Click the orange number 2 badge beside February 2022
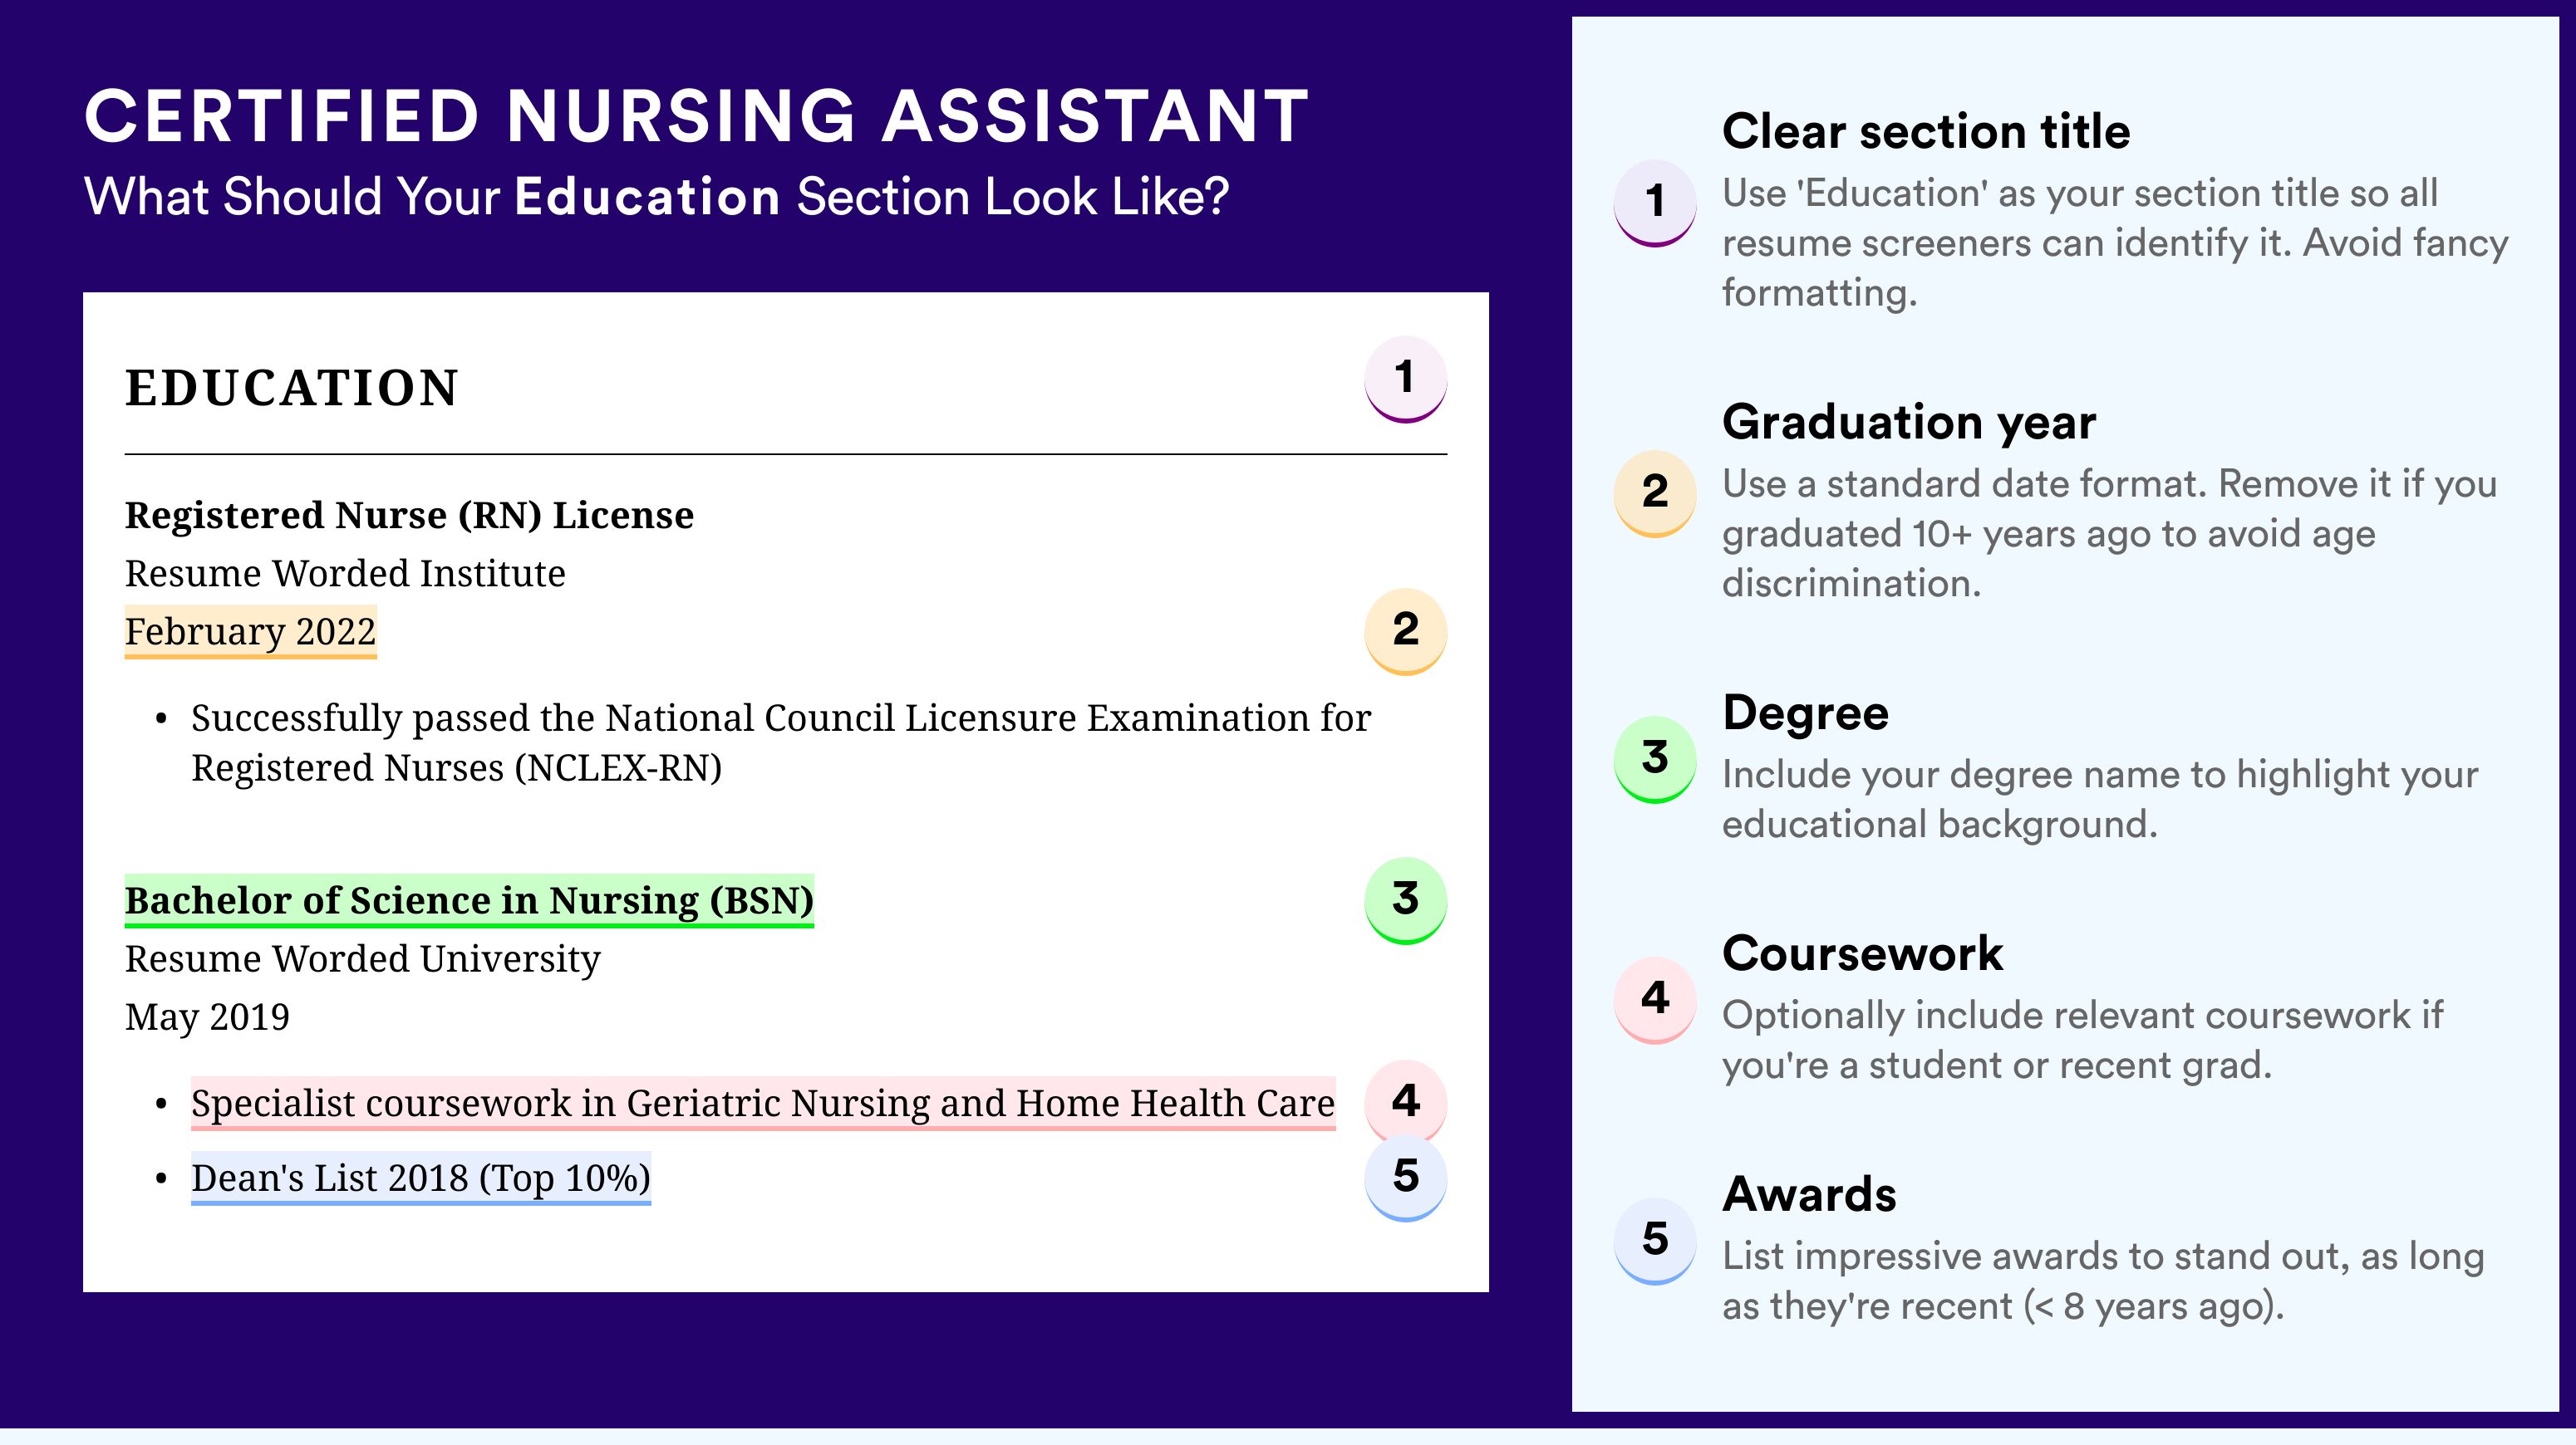The width and height of the screenshot is (2576, 1445). [x=1405, y=630]
